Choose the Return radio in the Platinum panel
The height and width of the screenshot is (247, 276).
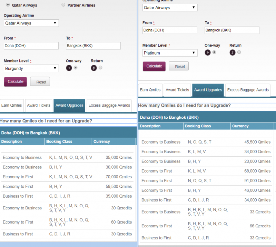tap(239, 52)
